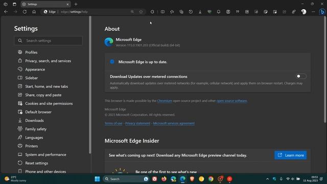
Task: Click the main page vertical scrollbar
Action: click(x=325, y=70)
